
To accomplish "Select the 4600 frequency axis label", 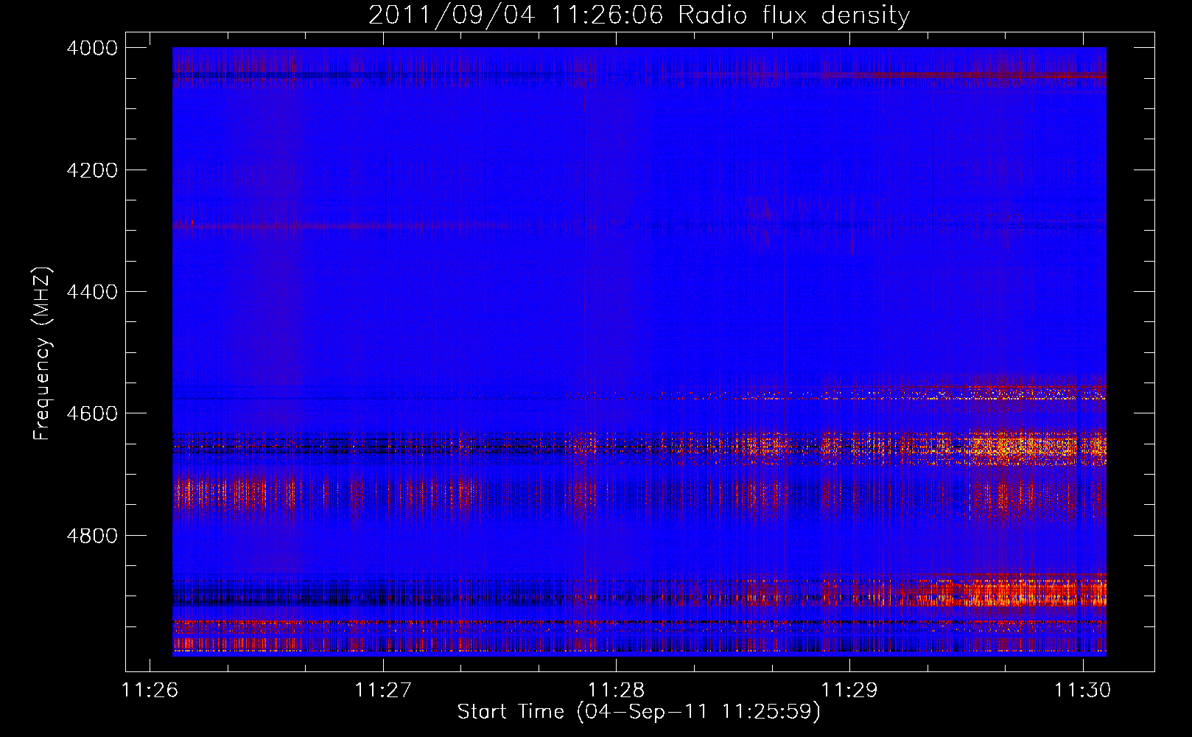I will (92, 413).
